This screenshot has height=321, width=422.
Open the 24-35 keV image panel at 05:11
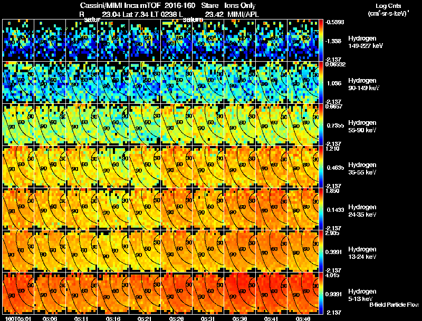pos(82,209)
